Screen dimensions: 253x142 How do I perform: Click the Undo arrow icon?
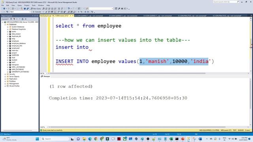(69, 9)
